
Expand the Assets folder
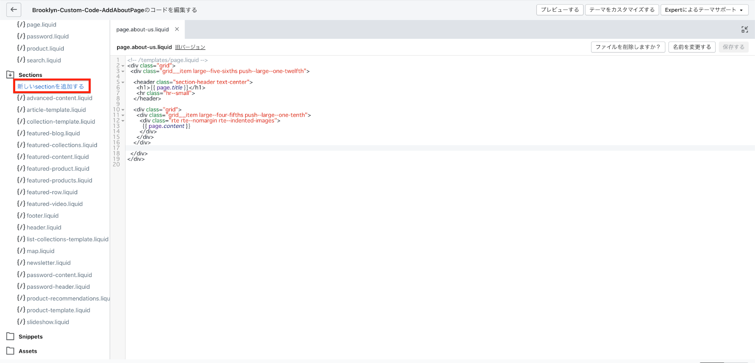pyautogui.click(x=10, y=351)
